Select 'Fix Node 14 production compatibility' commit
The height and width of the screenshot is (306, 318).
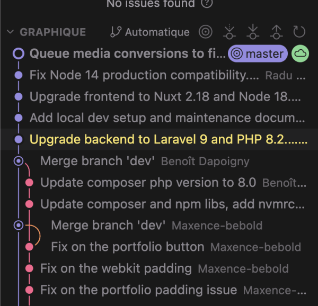point(159,75)
